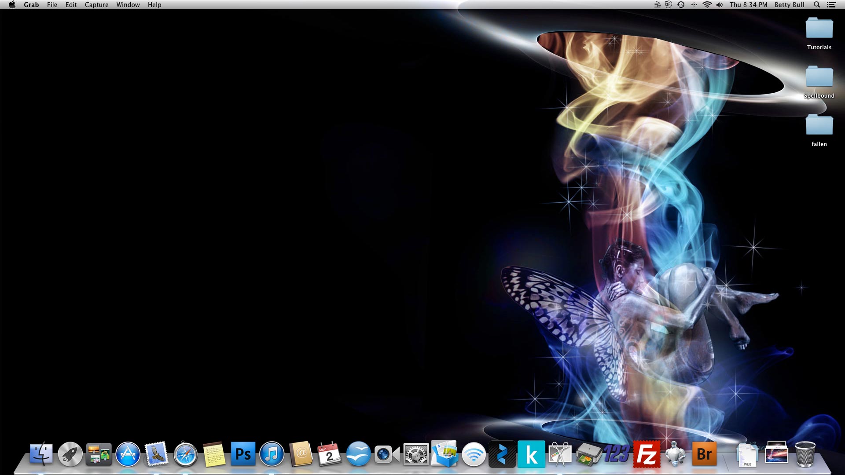The width and height of the screenshot is (845, 475).
Task: Open FileZilla from the Dock
Action: coord(647,454)
